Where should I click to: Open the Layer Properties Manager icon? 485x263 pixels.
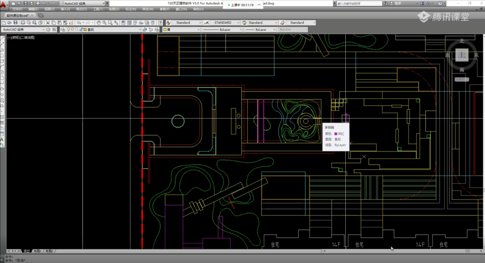pyautogui.click(x=62, y=30)
